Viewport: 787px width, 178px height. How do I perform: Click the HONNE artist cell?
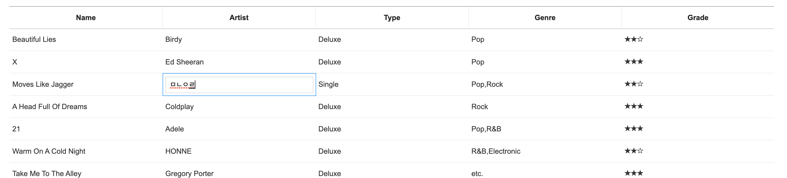click(x=179, y=151)
